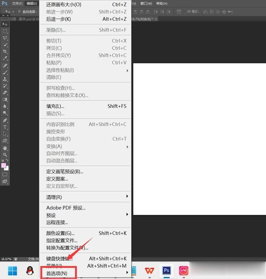Select the Healing Brush tool
Viewport: 266px width, 279px height.
pos(5,65)
